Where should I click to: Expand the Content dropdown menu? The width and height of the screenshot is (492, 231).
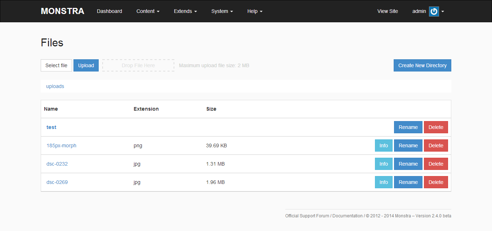148,11
